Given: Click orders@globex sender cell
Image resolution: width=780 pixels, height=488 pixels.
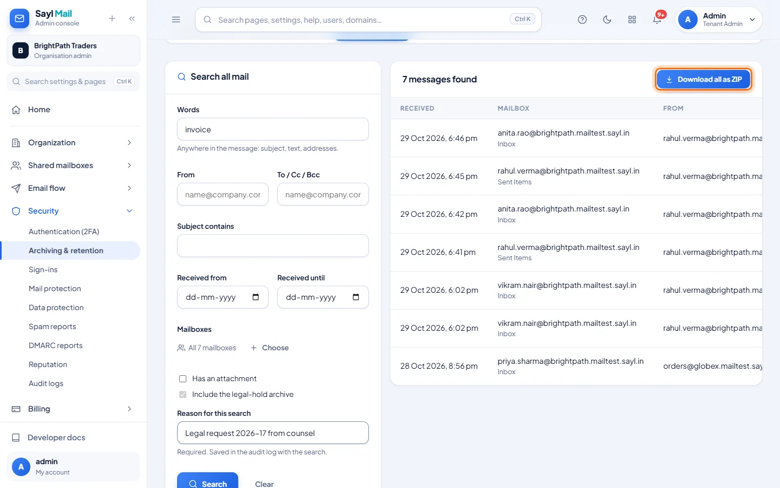Looking at the screenshot, I should [x=712, y=366].
